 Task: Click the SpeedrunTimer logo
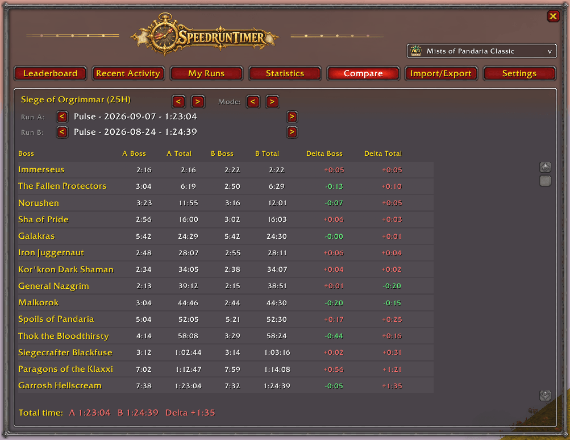point(205,35)
